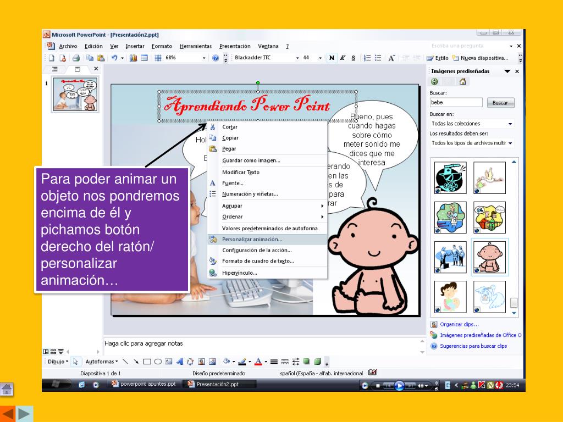Open the Presentación menu

click(x=235, y=46)
